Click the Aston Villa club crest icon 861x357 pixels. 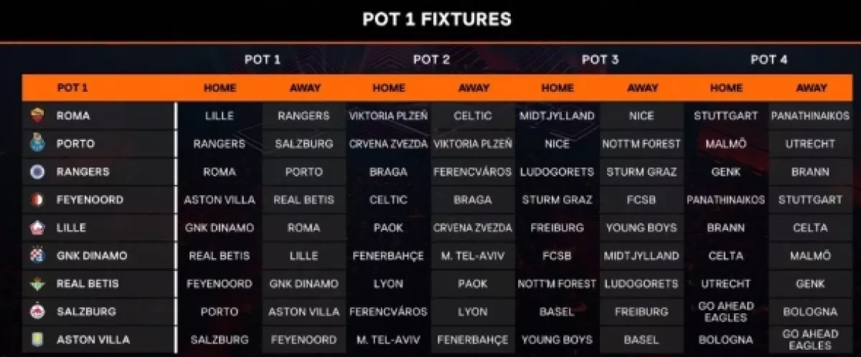(x=37, y=340)
